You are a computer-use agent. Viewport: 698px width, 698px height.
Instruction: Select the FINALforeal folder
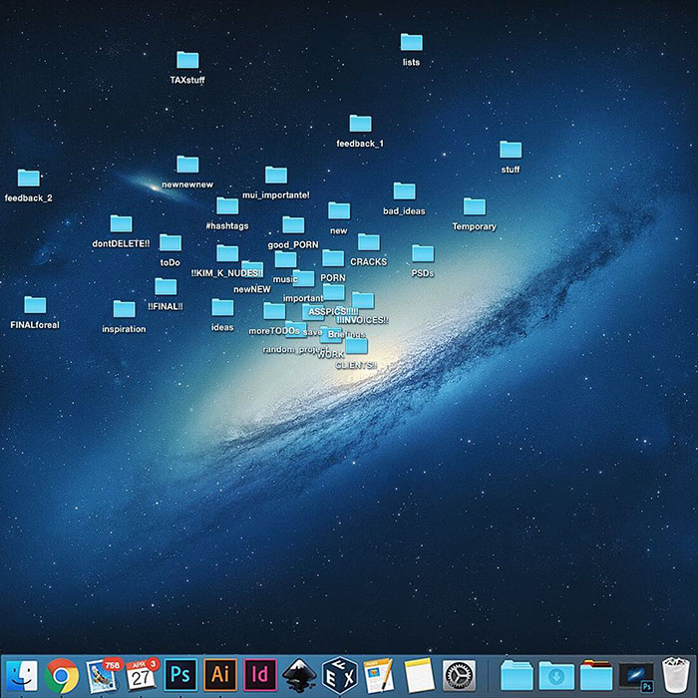(35, 306)
